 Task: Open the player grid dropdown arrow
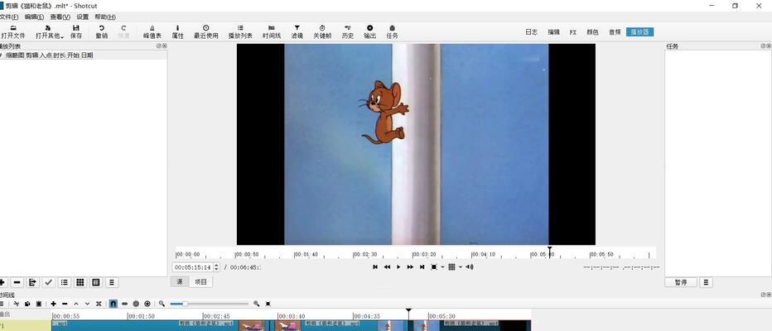(461, 267)
